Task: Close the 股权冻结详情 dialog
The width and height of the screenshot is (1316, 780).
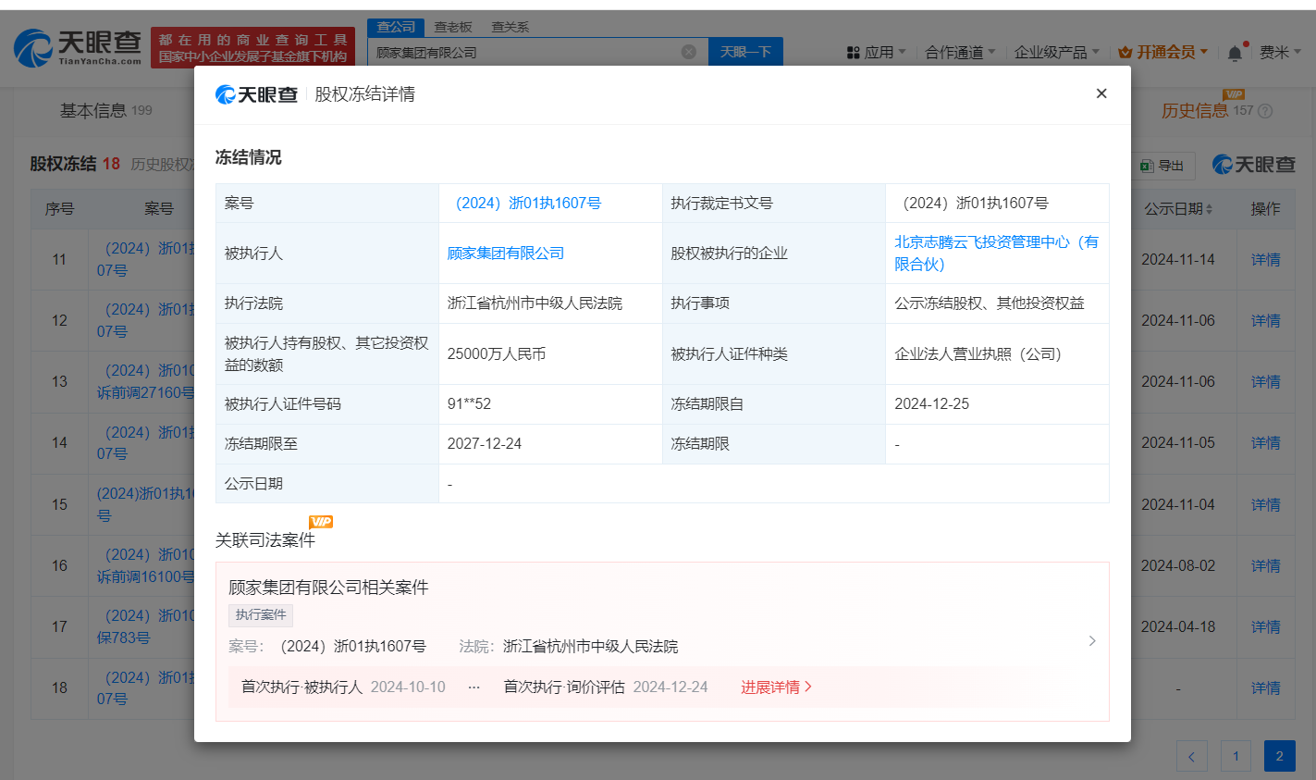Action: (x=1101, y=93)
